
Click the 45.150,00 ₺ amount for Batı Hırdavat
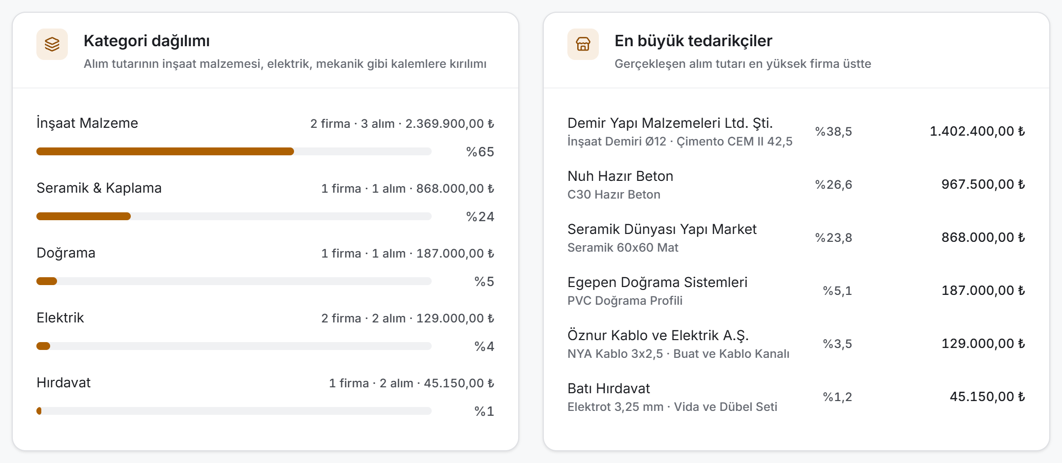(x=987, y=397)
